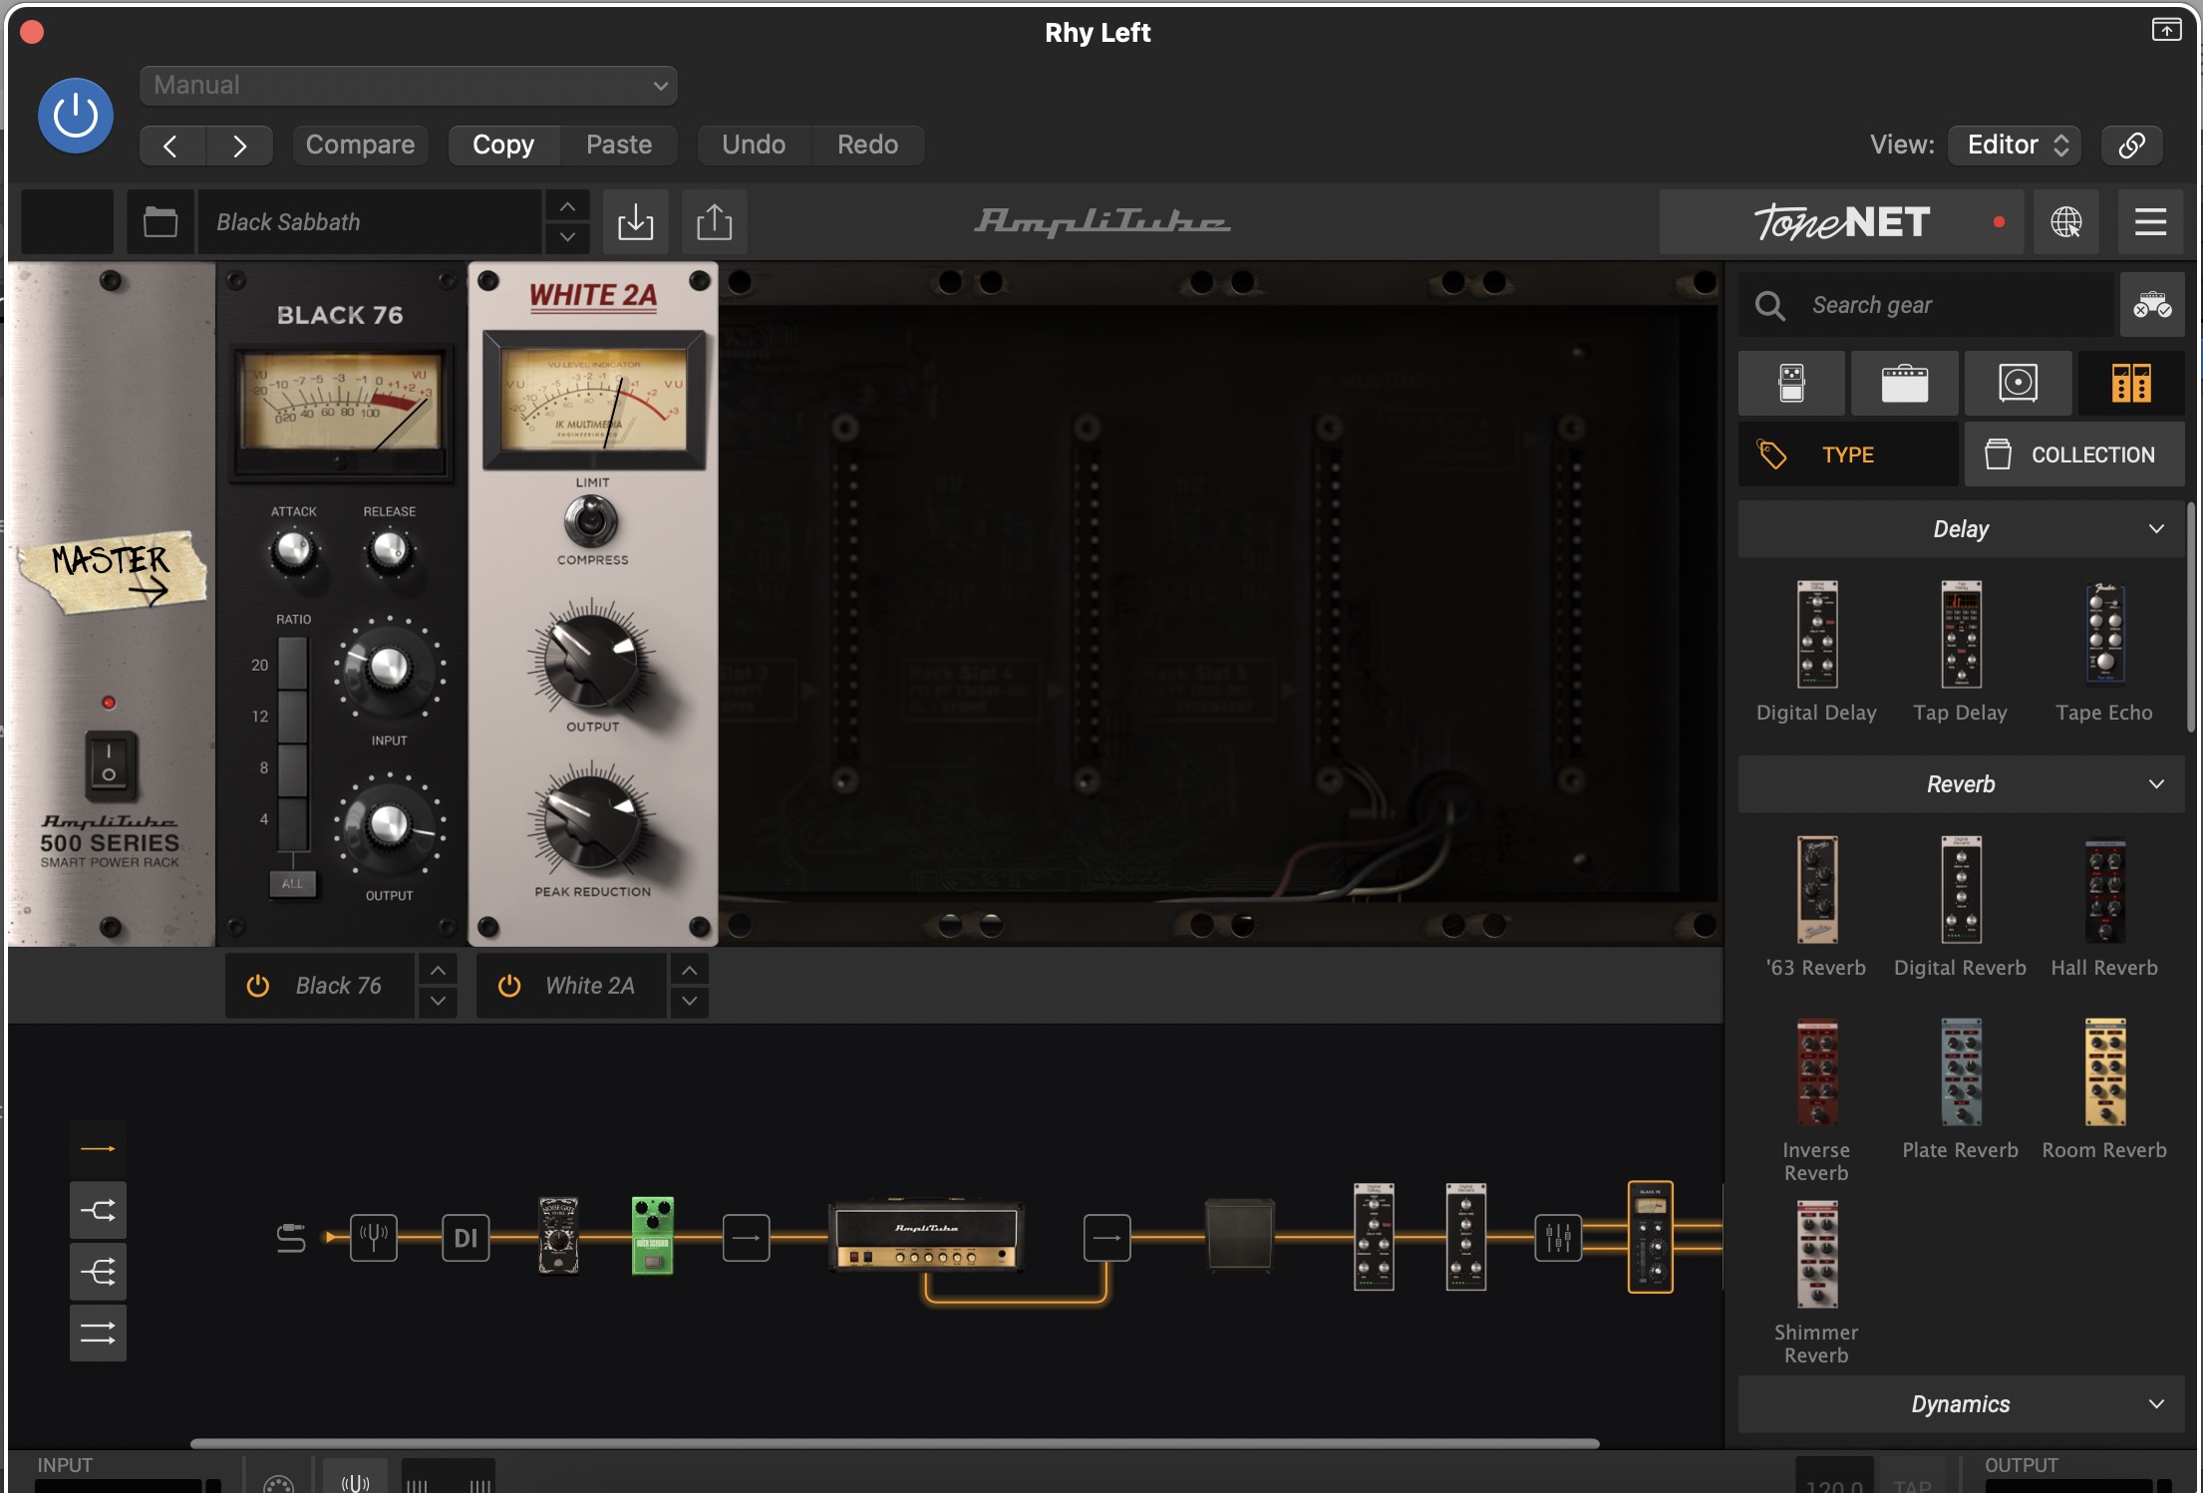Open the Manual preset dropdown

point(409,86)
